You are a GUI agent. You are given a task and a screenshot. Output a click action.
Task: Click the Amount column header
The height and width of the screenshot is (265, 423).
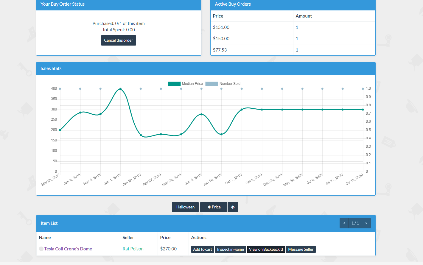304,16
